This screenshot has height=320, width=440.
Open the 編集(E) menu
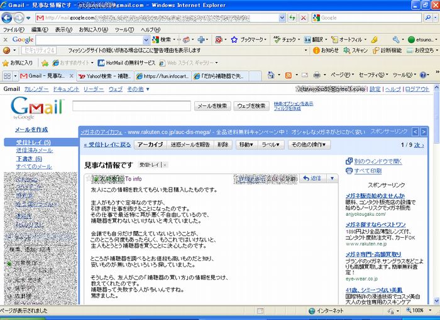[40, 29]
